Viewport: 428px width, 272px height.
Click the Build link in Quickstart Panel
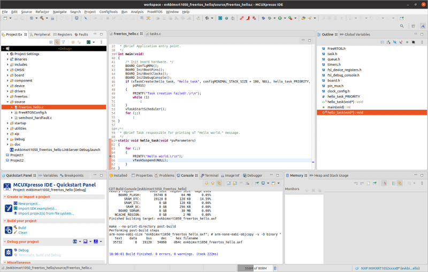[22, 228]
